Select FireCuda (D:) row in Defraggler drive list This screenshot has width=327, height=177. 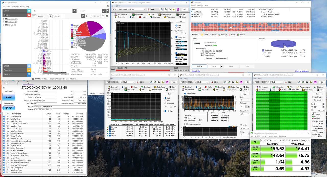250,14
